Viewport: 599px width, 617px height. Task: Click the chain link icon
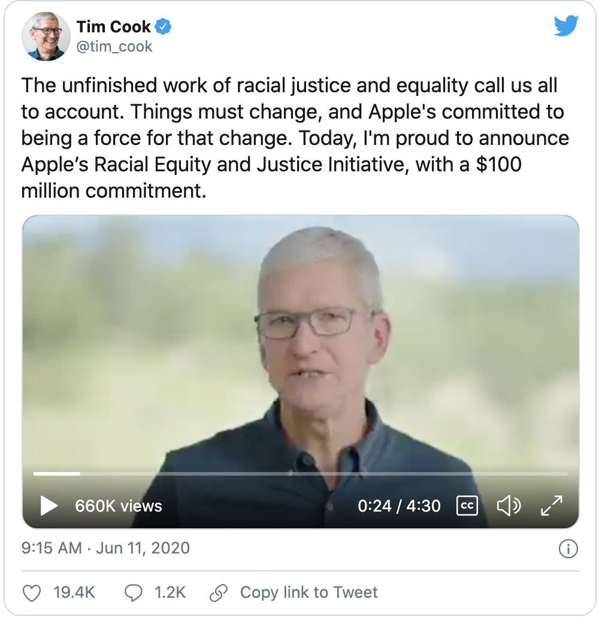click(219, 593)
